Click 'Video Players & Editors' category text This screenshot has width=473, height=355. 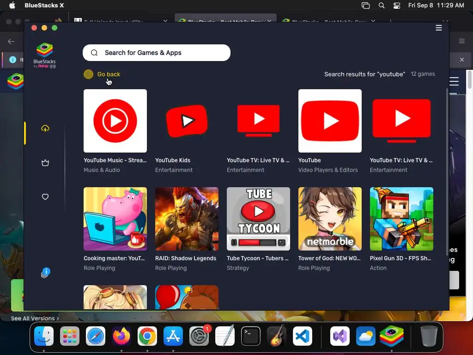328,170
